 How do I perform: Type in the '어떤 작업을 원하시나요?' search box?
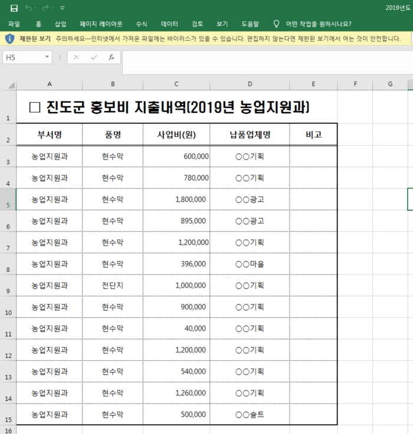319,24
